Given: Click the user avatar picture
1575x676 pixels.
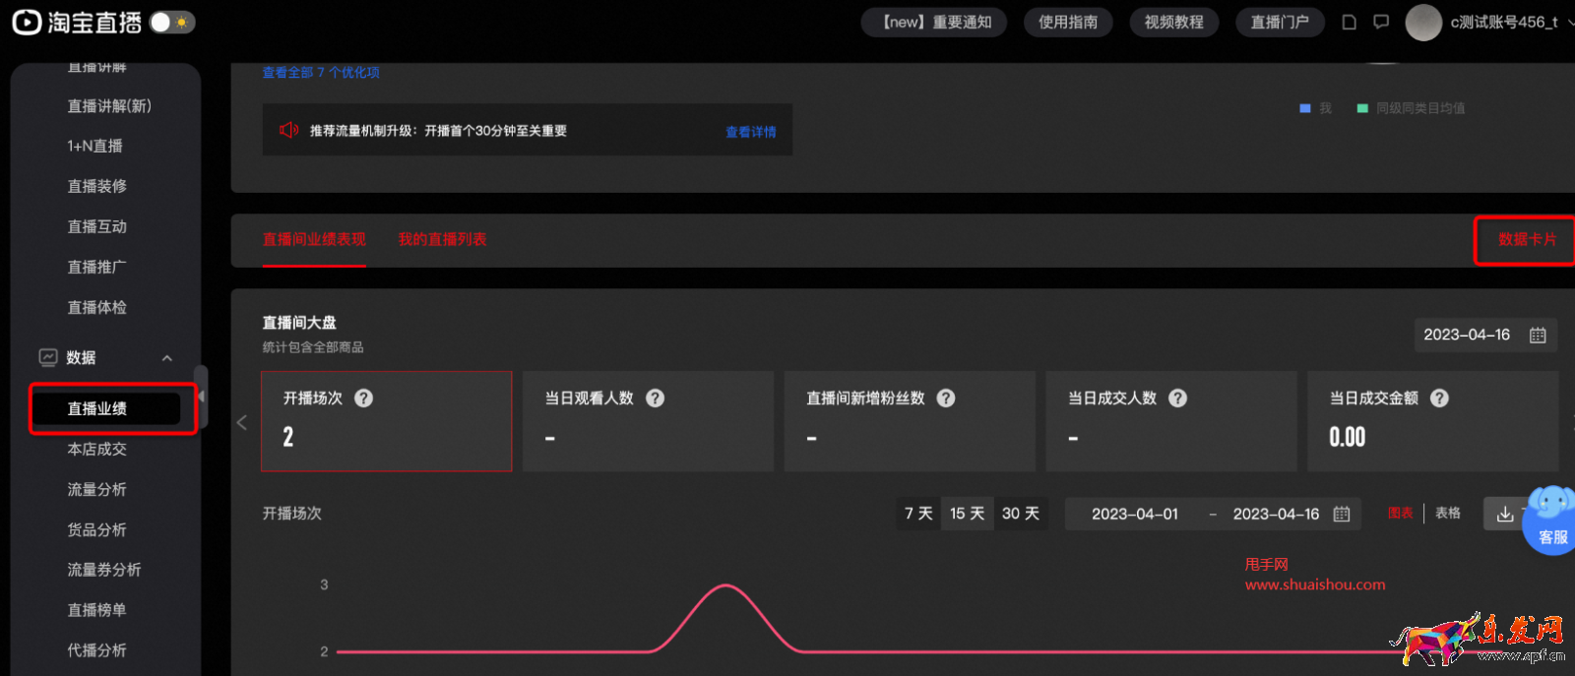Looking at the screenshot, I should pos(1423,22).
